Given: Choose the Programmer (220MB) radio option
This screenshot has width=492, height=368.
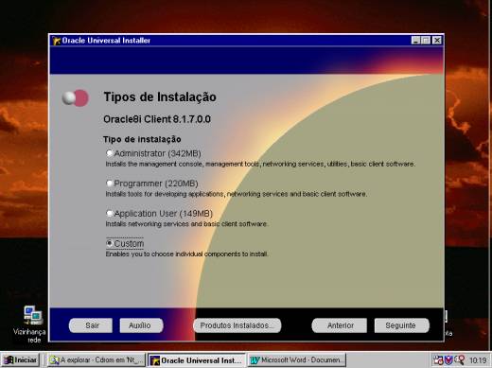Looking at the screenshot, I should tap(110, 184).
